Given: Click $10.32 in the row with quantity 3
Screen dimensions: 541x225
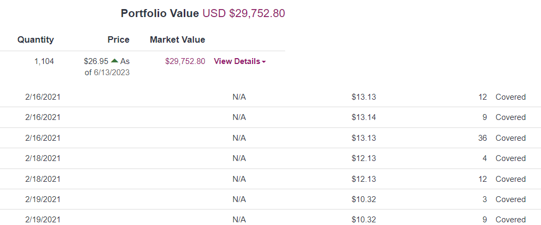Looking at the screenshot, I should [x=364, y=199].
